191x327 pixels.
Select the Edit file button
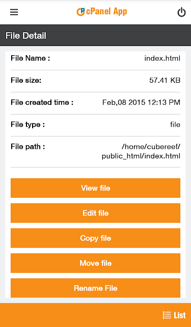pyautogui.click(x=95, y=213)
